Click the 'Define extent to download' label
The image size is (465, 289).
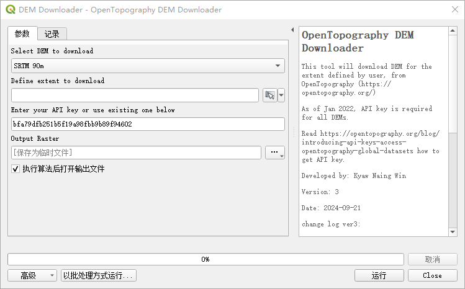point(58,81)
